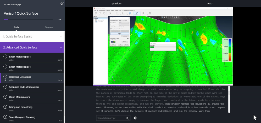Click the Open in Verisurf toolbar icon
The width and height of the screenshot is (261, 123).
tap(150, 14)
